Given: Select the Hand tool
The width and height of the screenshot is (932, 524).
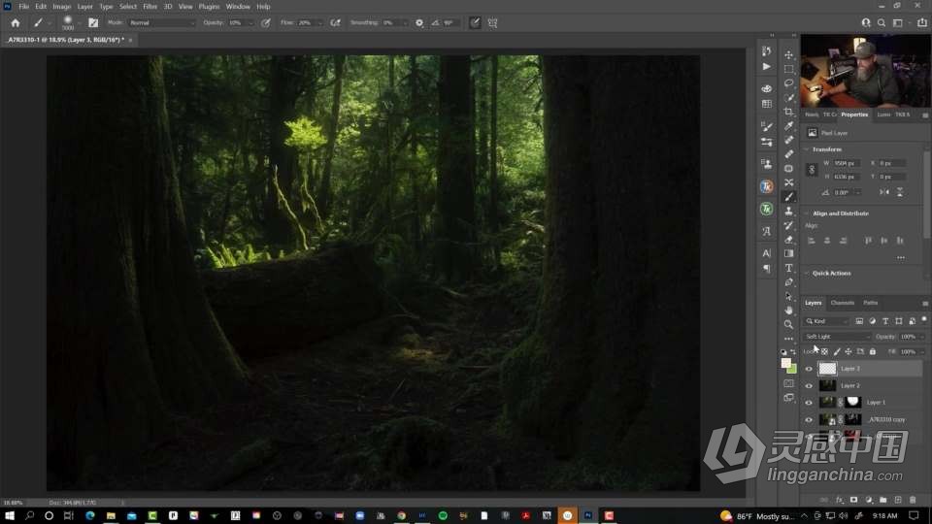Looking at the screenshot, I should pyautogui.click(x=788, y=311).
